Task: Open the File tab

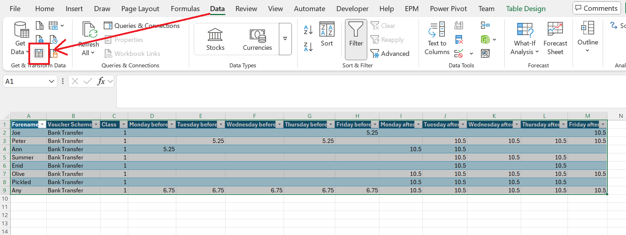Action: pos(15,9)
